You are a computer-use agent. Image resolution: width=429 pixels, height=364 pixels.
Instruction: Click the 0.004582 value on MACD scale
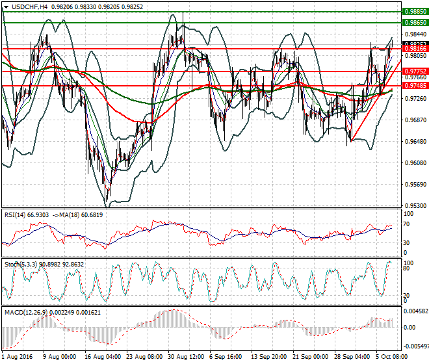point(415,311)
